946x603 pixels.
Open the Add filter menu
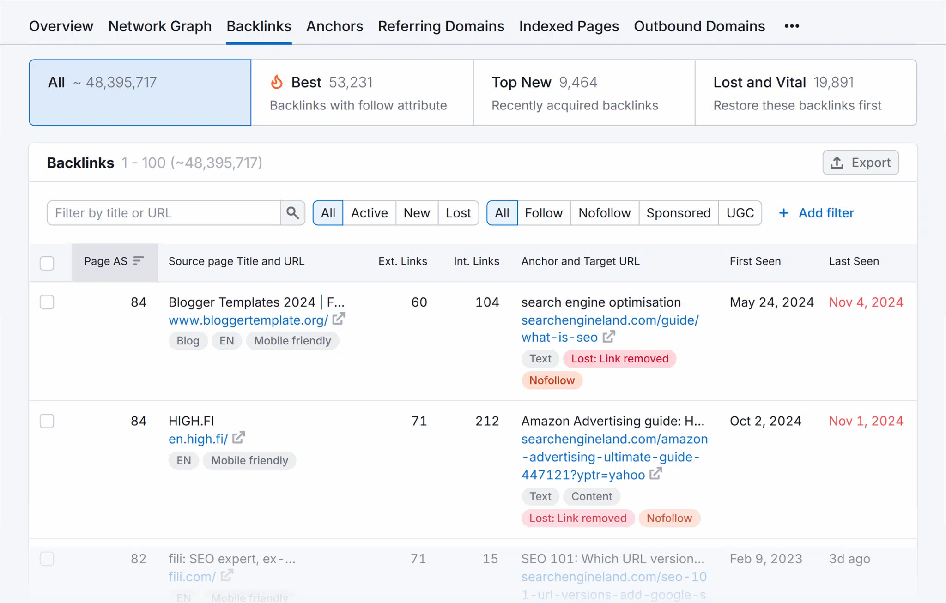pos(816,213)
